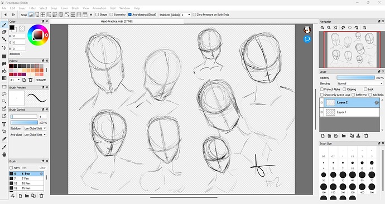385x204 pixels.
Task: Click the color wheel picker
Action: coord(38,35)
